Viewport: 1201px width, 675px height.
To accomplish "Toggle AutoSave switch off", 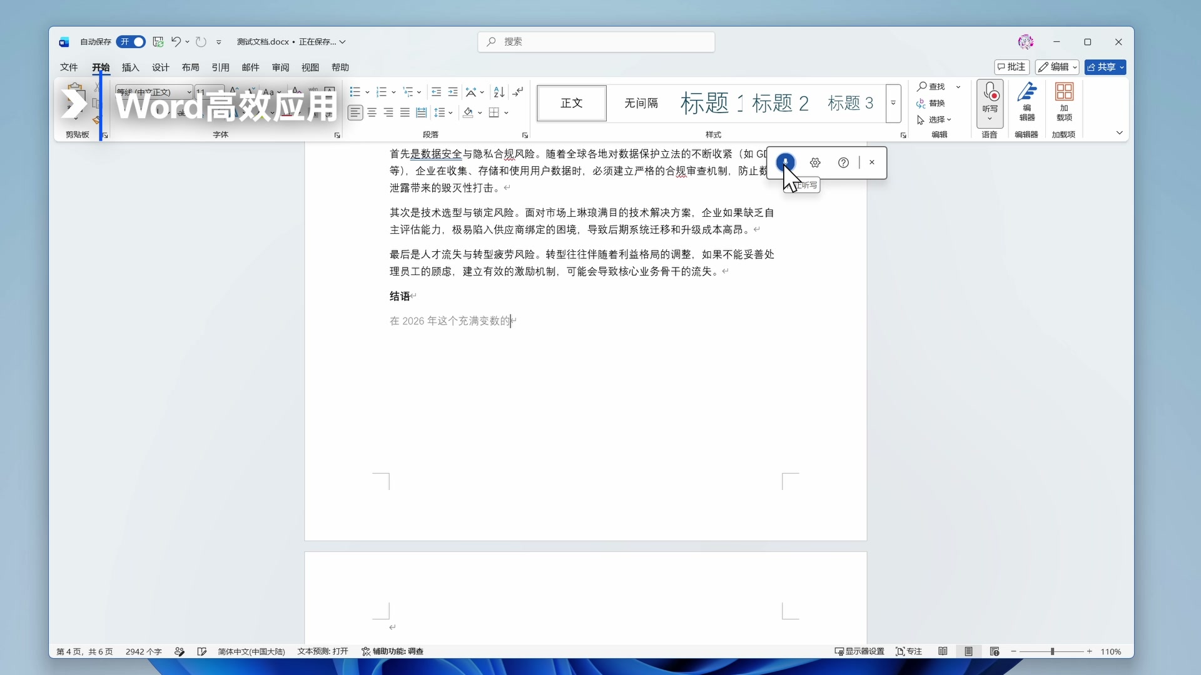I will coord(131,42).
